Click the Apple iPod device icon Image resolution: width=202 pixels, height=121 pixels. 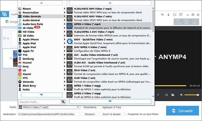click(x=20, y=47)
